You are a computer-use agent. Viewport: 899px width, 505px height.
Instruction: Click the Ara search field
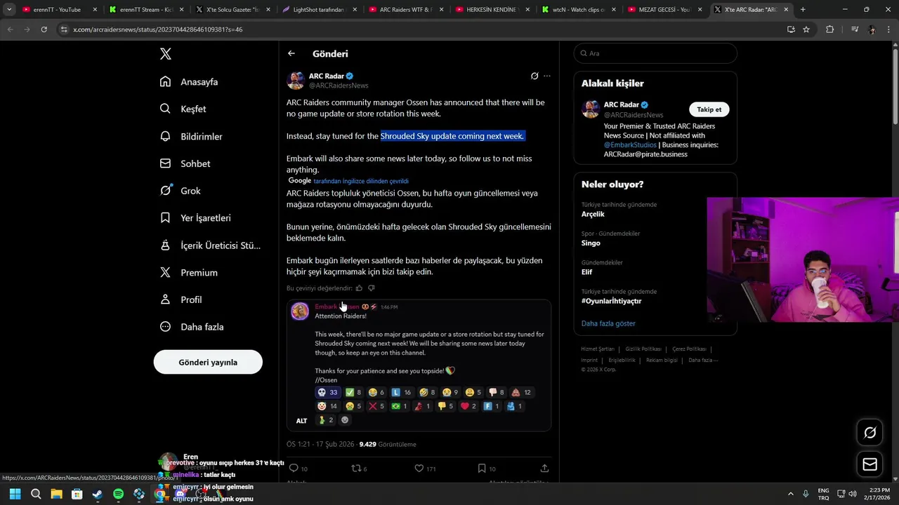tap(655, 53)
